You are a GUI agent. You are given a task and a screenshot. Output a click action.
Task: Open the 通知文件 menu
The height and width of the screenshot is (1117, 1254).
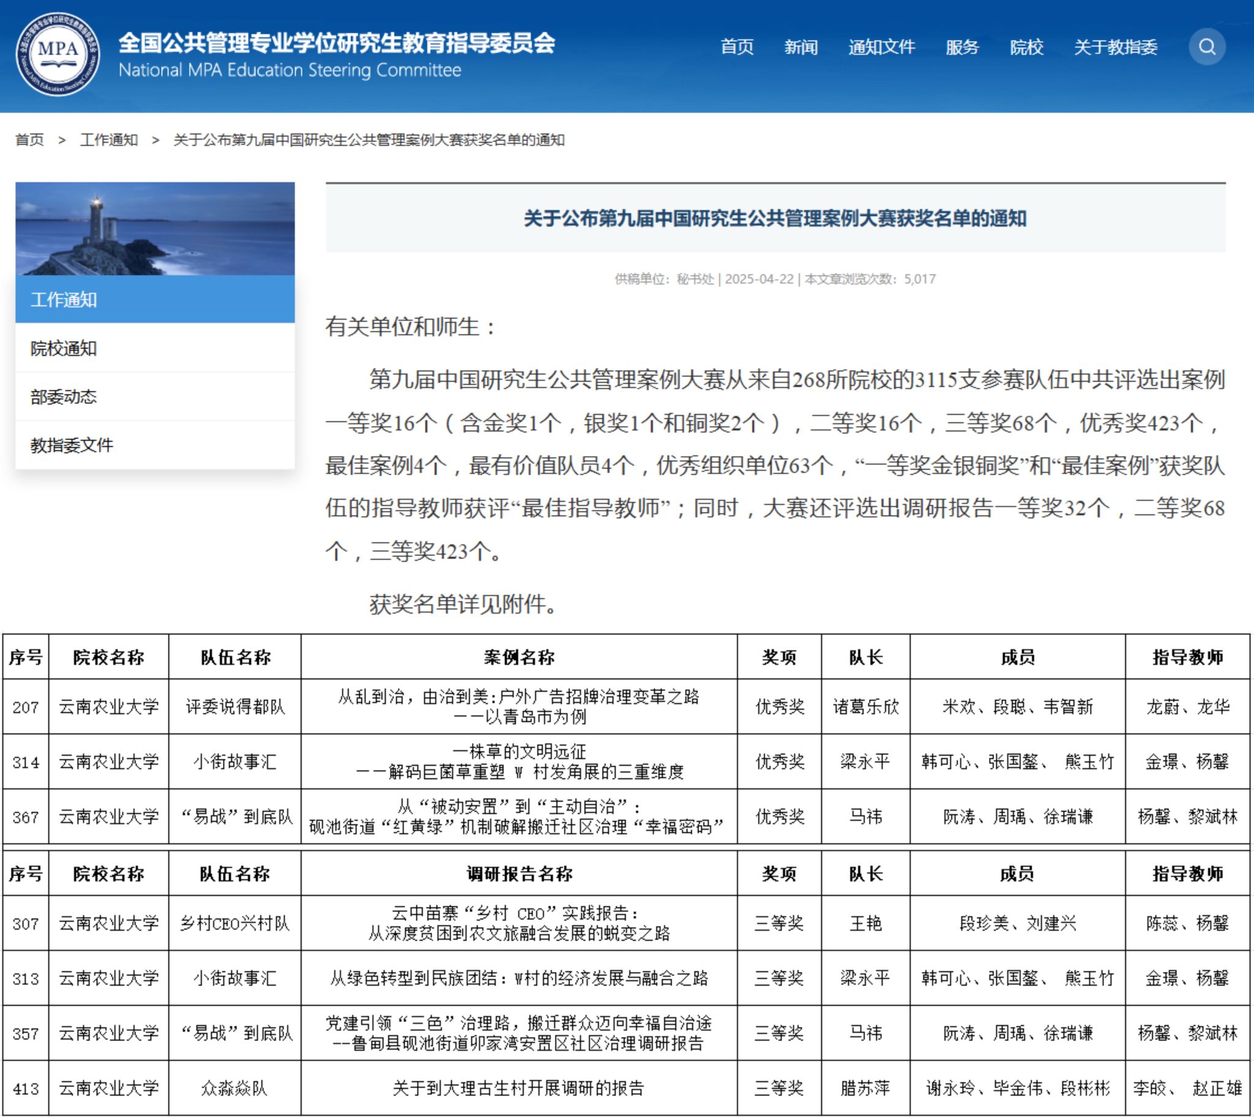(x=881, y=47)
